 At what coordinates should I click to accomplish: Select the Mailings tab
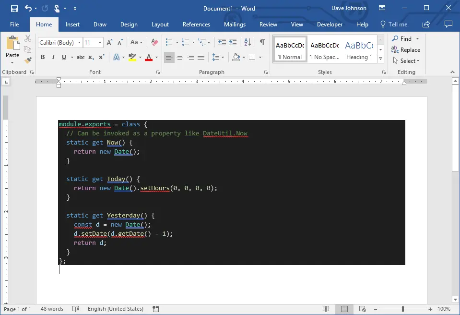point(235,24)
